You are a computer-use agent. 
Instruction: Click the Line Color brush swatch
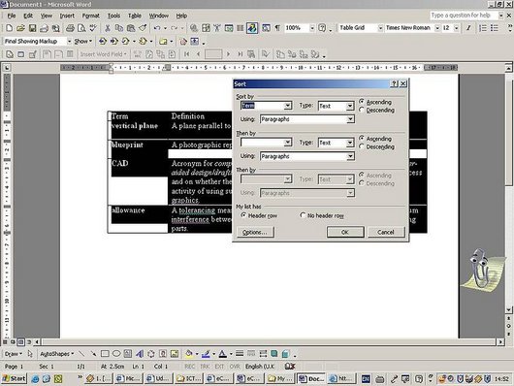[206, 354]
